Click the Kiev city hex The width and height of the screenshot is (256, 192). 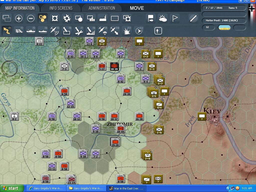click(x=214, y=116)
